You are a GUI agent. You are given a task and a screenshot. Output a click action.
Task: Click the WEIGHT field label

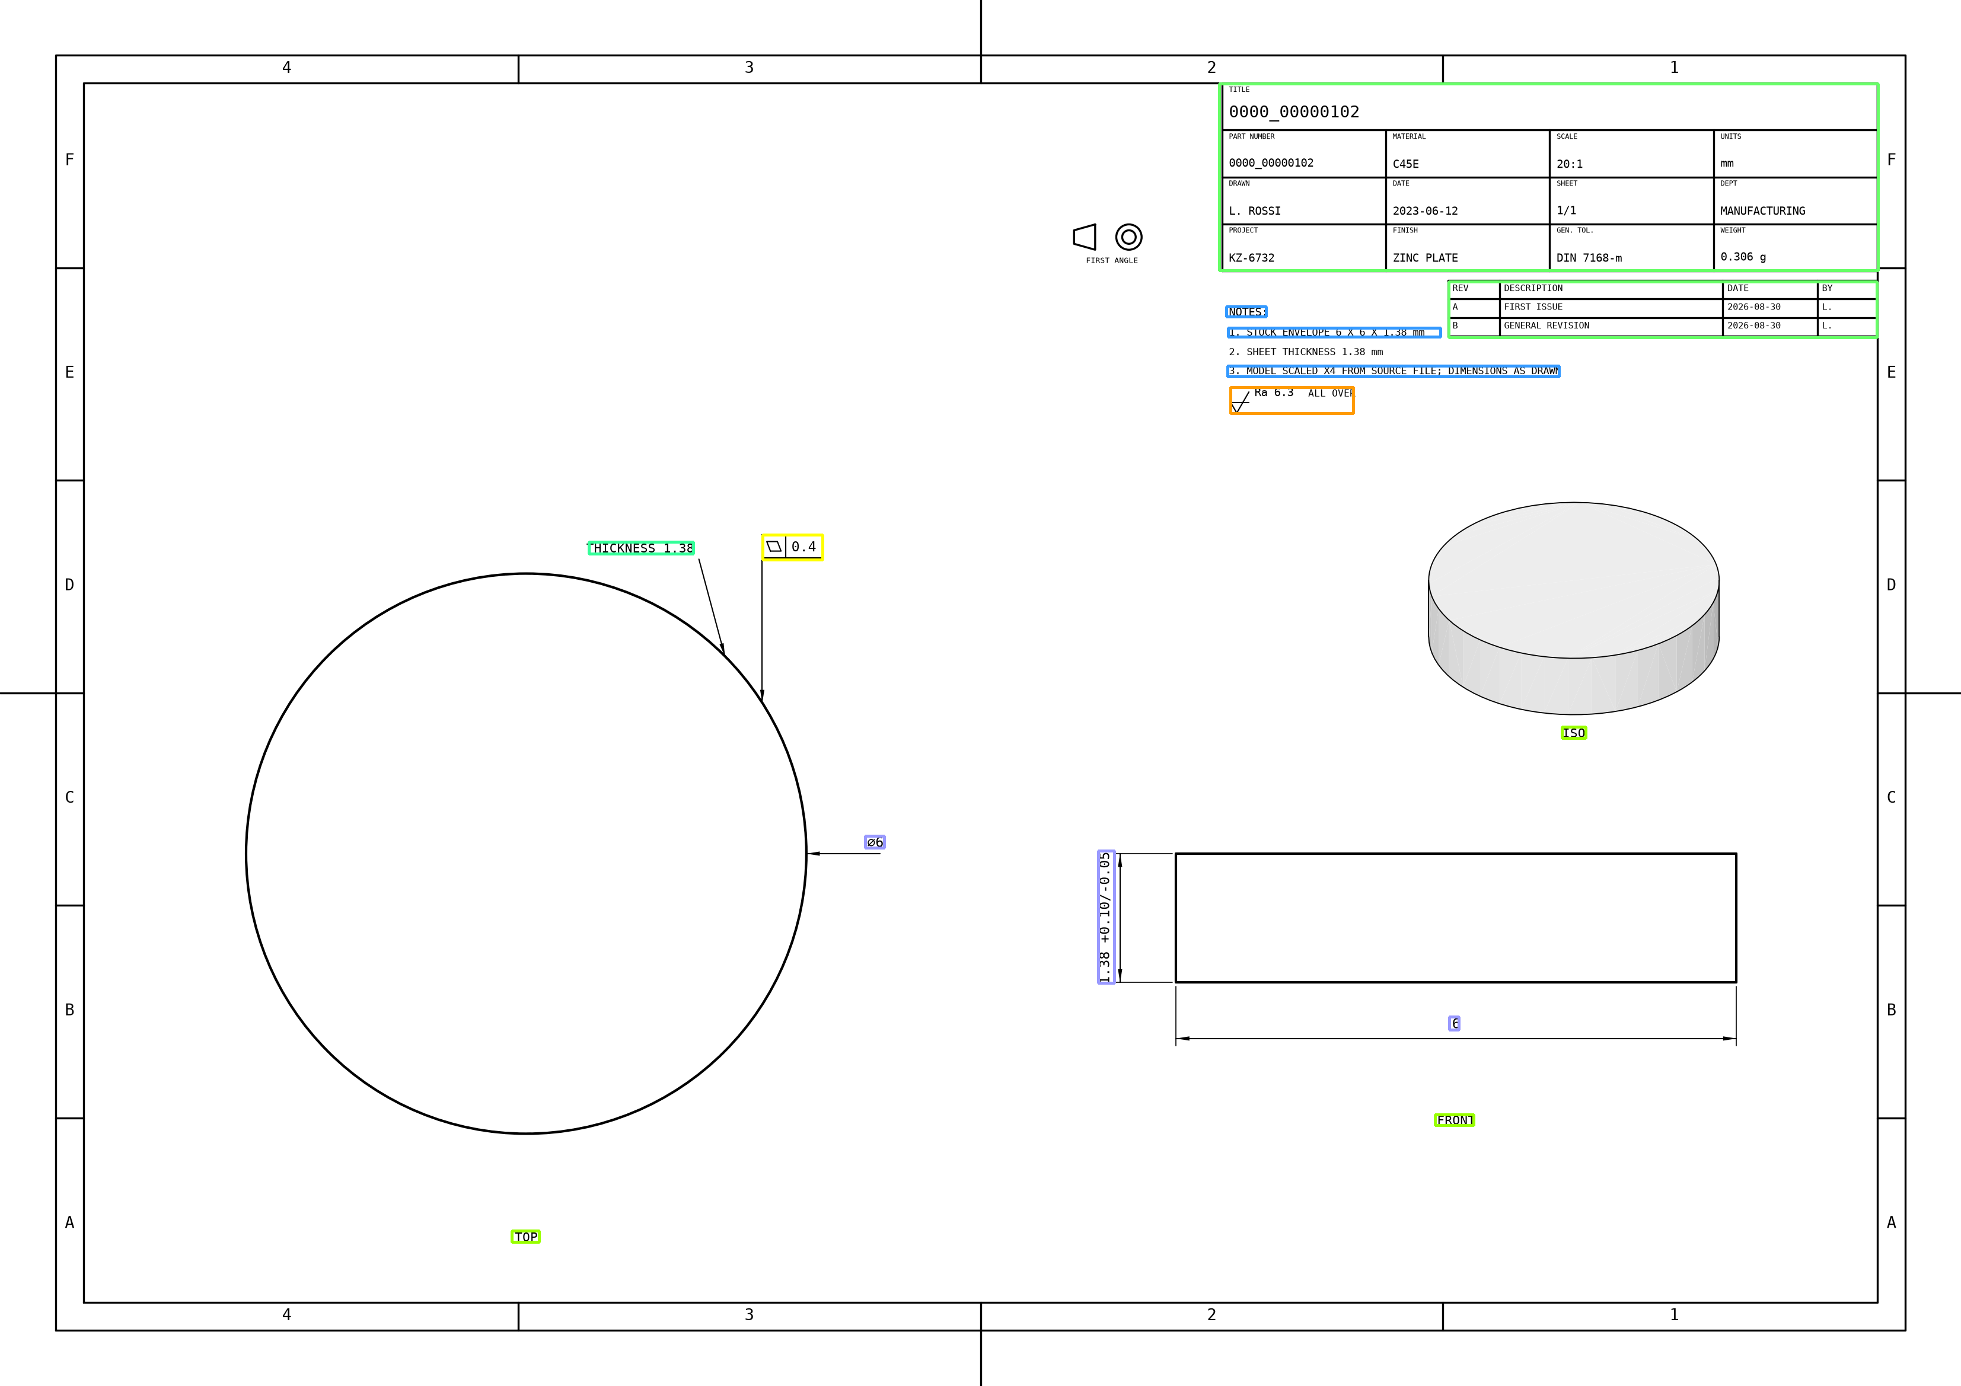pyautogui.click(x=1733, y=231)
